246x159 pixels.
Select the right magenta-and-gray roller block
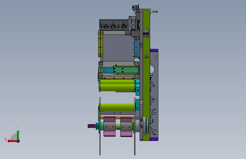point(126,127)
